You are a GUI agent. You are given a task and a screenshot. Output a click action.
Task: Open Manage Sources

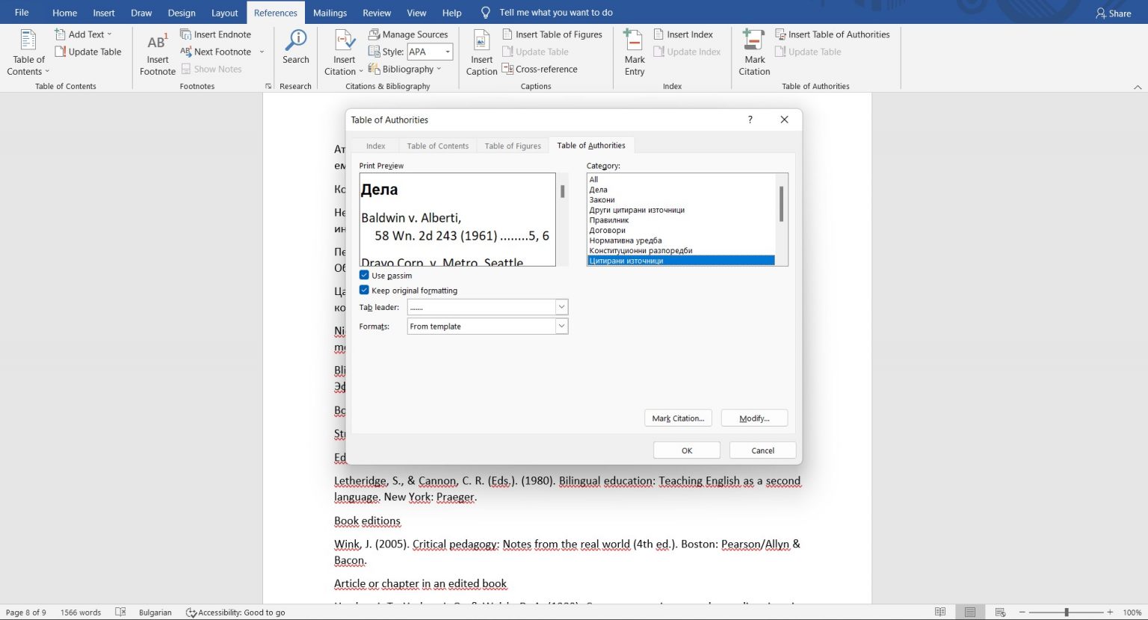click(408, 34)
